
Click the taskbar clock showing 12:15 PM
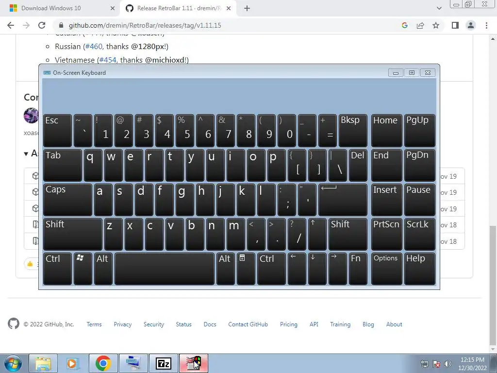pyautogui.click(x=472, y=364)
